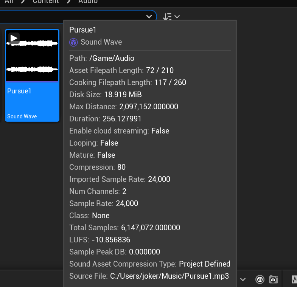Click the round trace icon in status bar
This screenshot has width=297, height=287.
click(x=260, y=279)
